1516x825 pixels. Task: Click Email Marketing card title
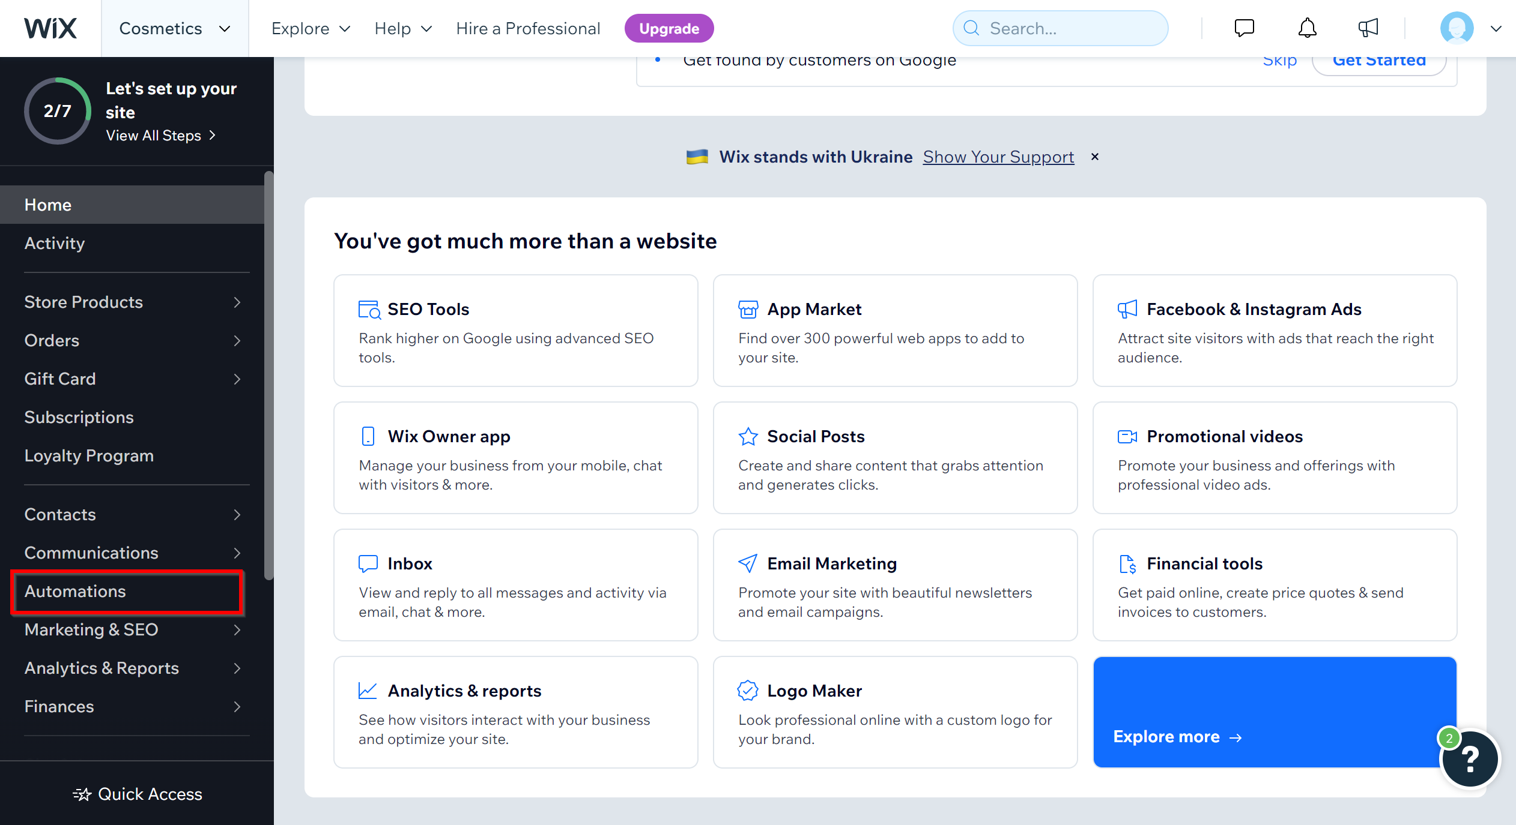pos(832,563)
